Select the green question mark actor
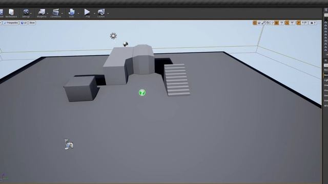The width and height of the screenshot is (328, 184). 142,93
